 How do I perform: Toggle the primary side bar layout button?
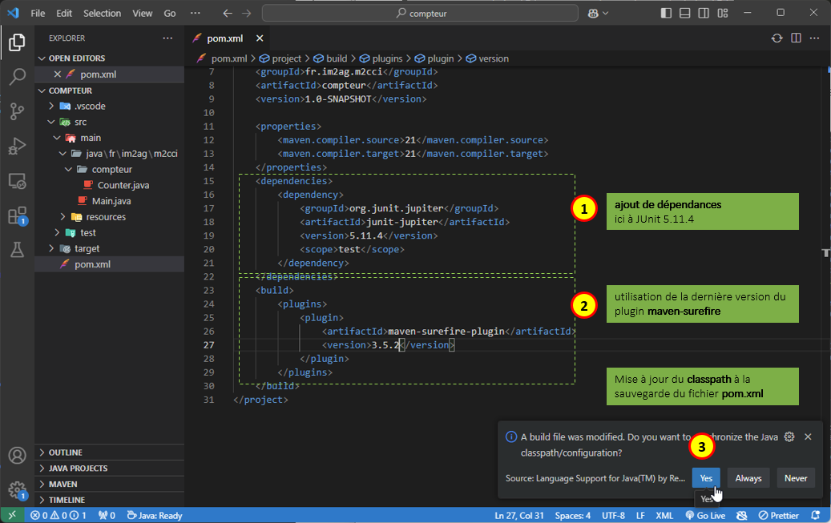click(x=666, y=13)
